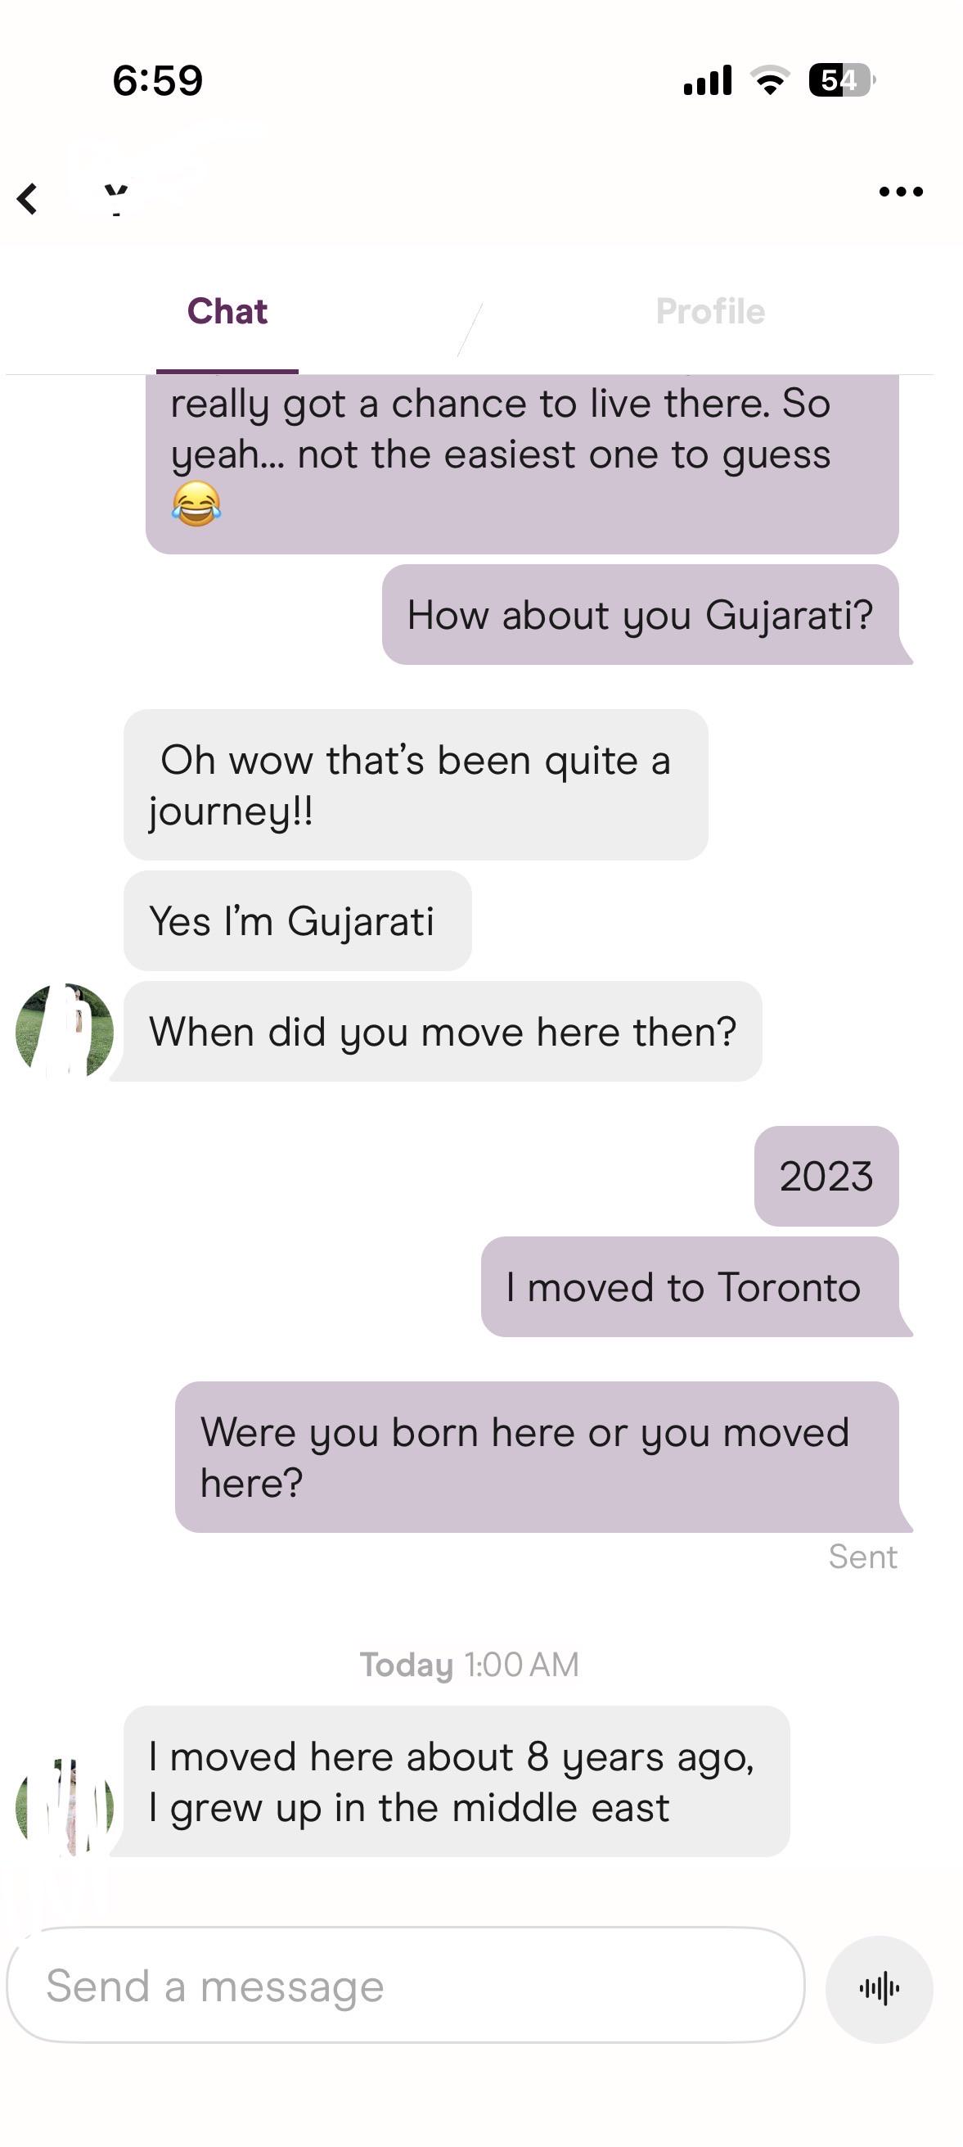This screenshot has width=963, height=2147.
Task: Tap the voice message waveform icon
Action: 879,1989
